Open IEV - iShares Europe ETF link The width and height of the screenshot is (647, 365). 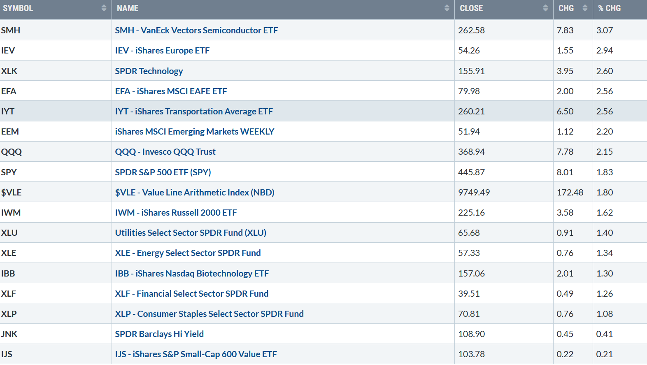point(162,51)
